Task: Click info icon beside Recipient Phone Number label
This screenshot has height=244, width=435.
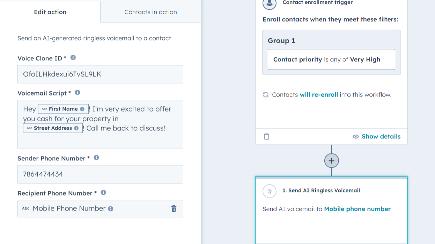Action: tap(103, 193)
